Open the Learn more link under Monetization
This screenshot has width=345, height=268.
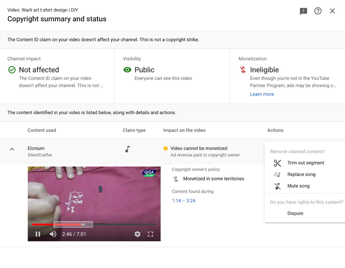click(262, 94)
